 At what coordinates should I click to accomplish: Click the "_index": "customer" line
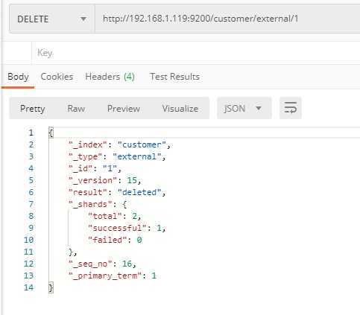(119, 144)
